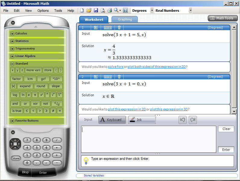The height and width of the screenshot is (181, 240).
Task: Click the Save floppy disk icon
Action: [x=96, y=11]
